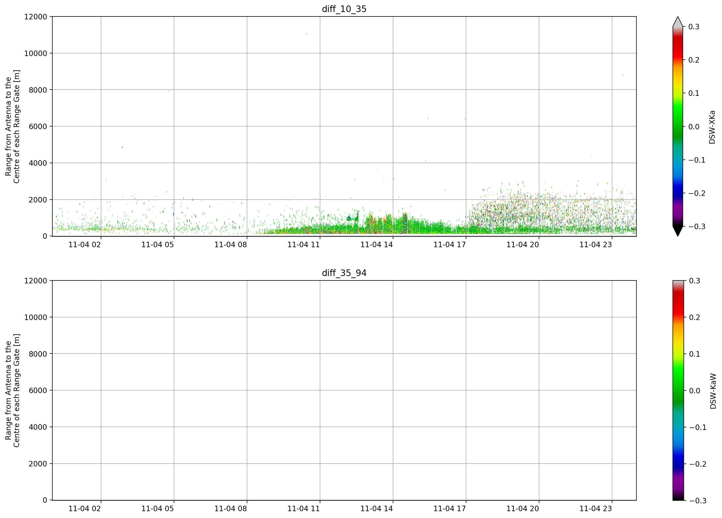Click top plot x-tick label 11-04 23
Screen dimensions: 722x518
click(x=596, y=245)
